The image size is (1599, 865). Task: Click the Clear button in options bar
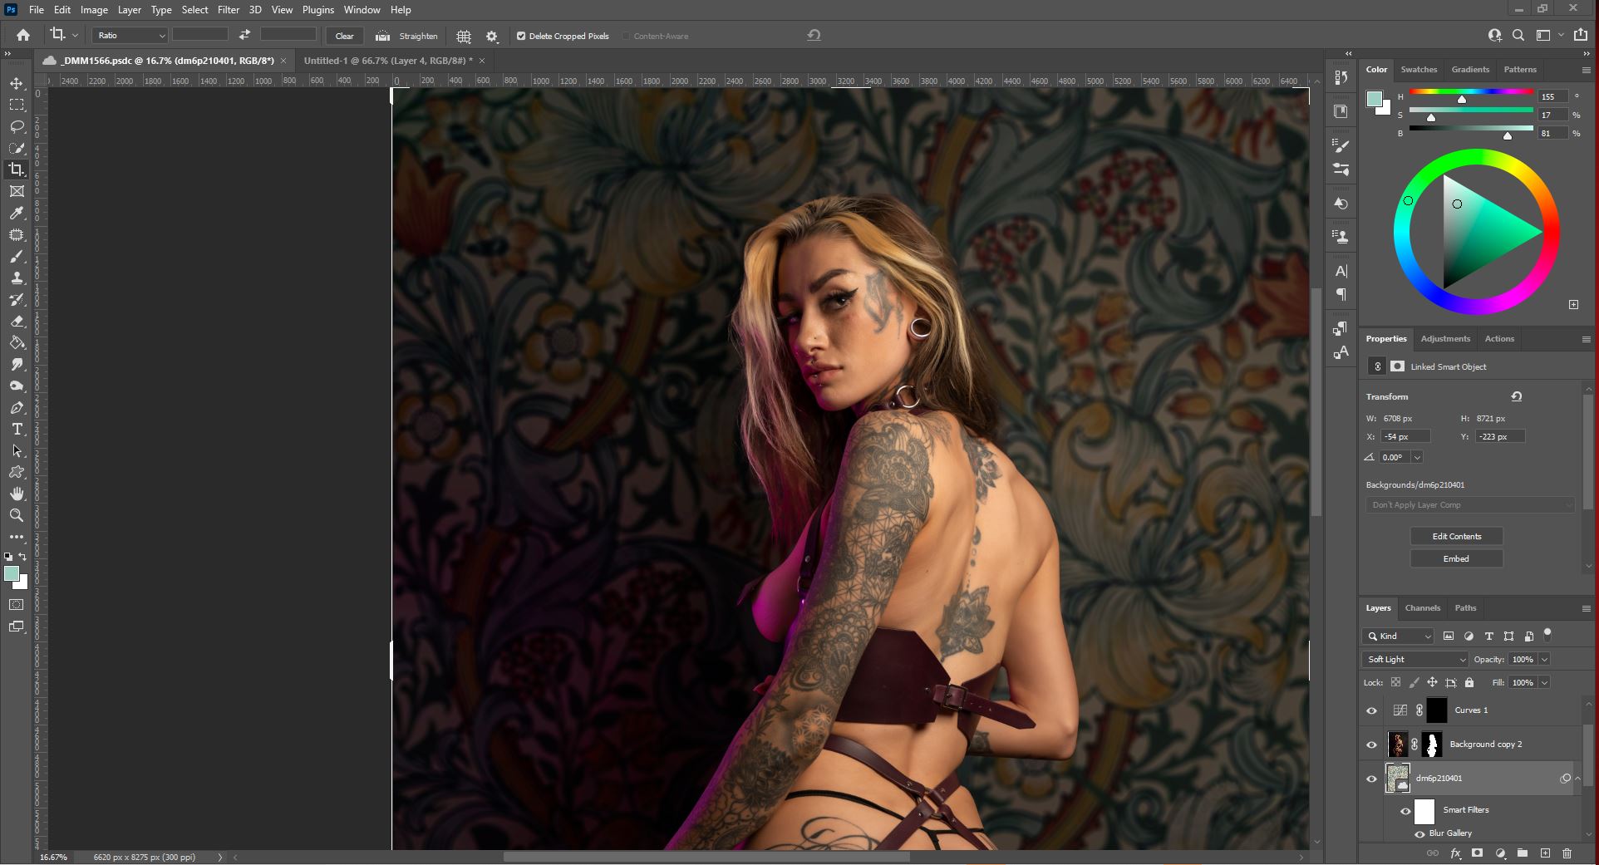pos(344,36)
